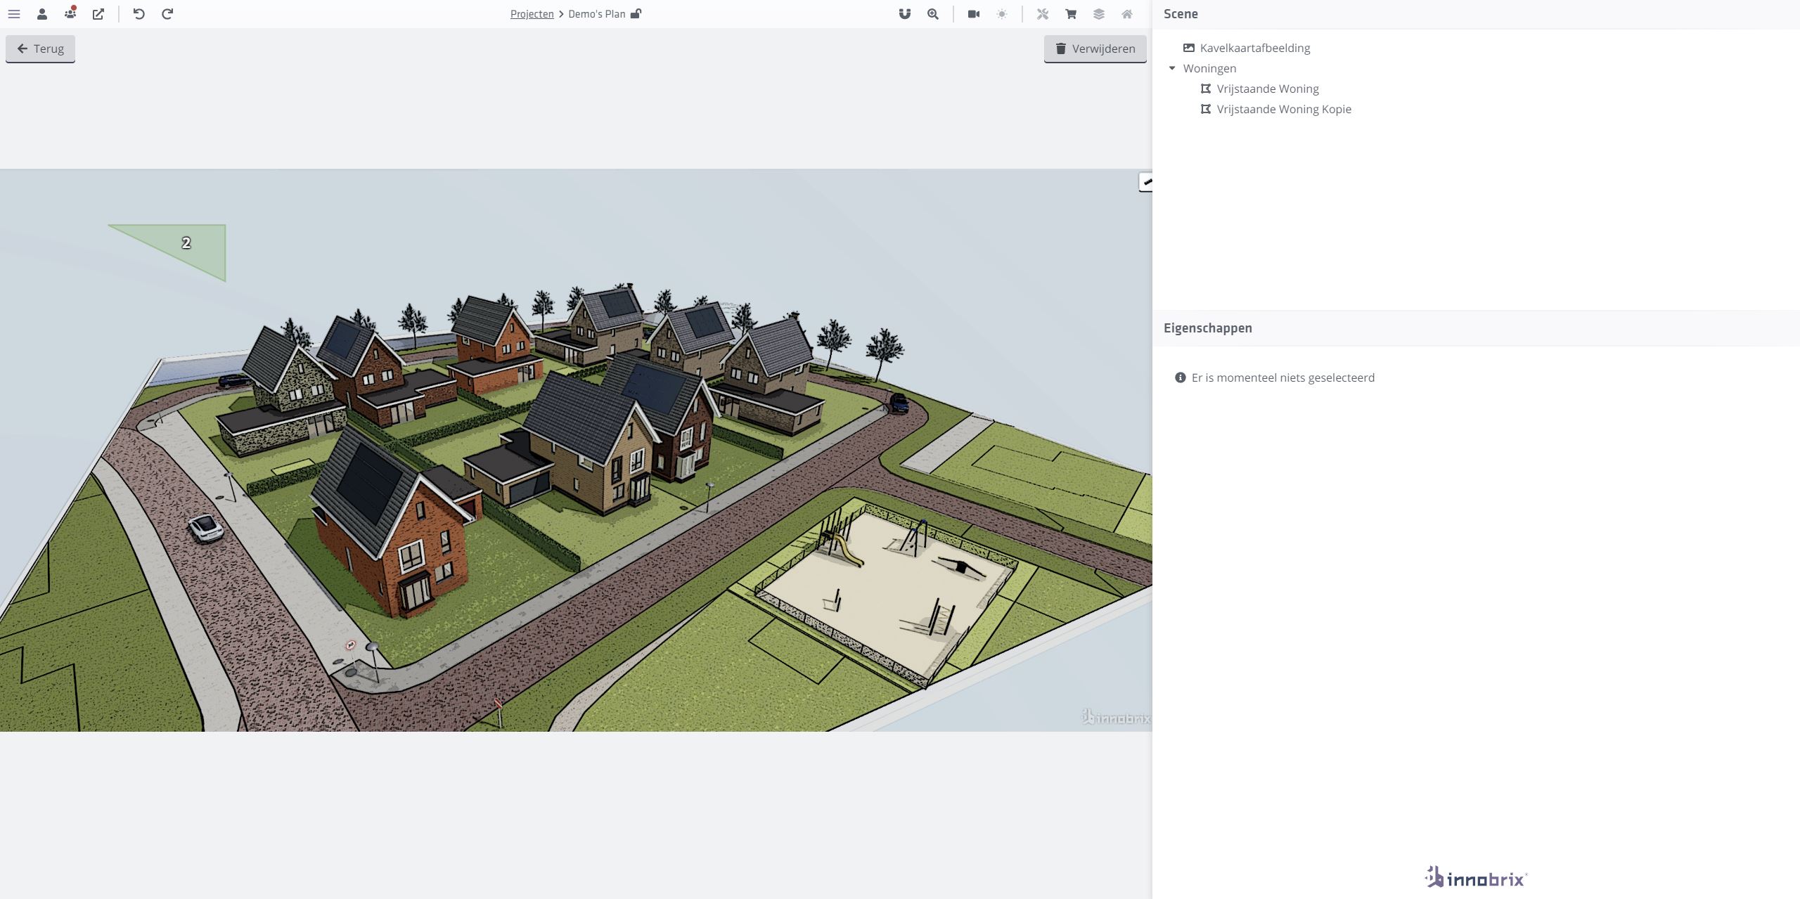Toggle the project lock icon
The width and height of the screenshot is (1800, 899).
click(x=636, y=14)
